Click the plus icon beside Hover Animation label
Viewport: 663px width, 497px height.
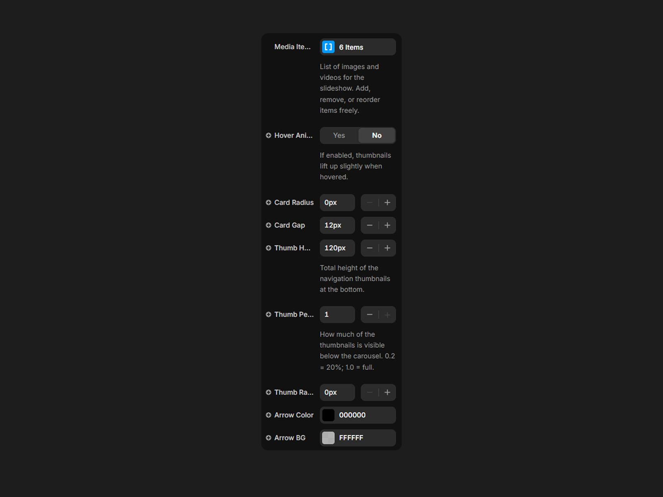click(x=269, y=135)
